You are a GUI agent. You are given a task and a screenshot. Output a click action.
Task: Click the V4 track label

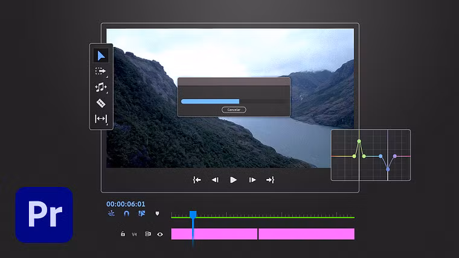point(134,234)
